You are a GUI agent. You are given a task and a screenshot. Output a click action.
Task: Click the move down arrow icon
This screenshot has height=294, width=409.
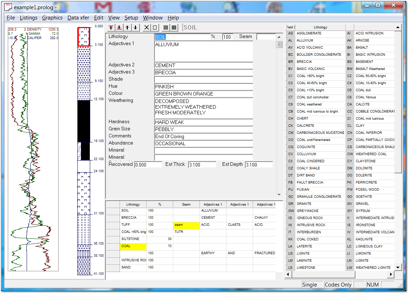[136, 28]
